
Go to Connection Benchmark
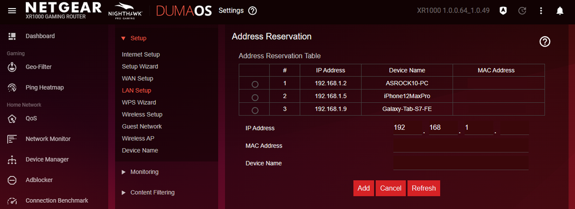pyautogui.click(x=57, y=200)
